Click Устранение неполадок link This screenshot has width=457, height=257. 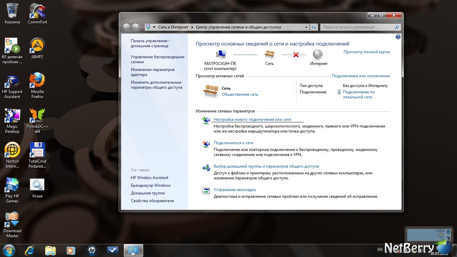235,190
